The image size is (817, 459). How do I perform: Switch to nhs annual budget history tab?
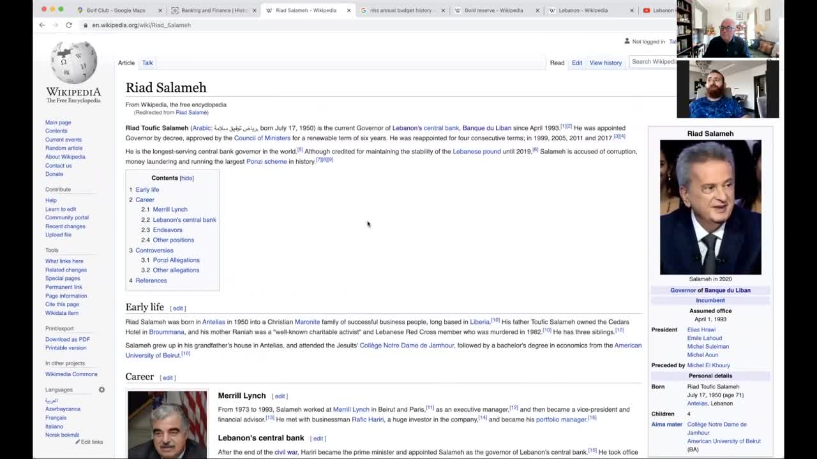[401, 10]
